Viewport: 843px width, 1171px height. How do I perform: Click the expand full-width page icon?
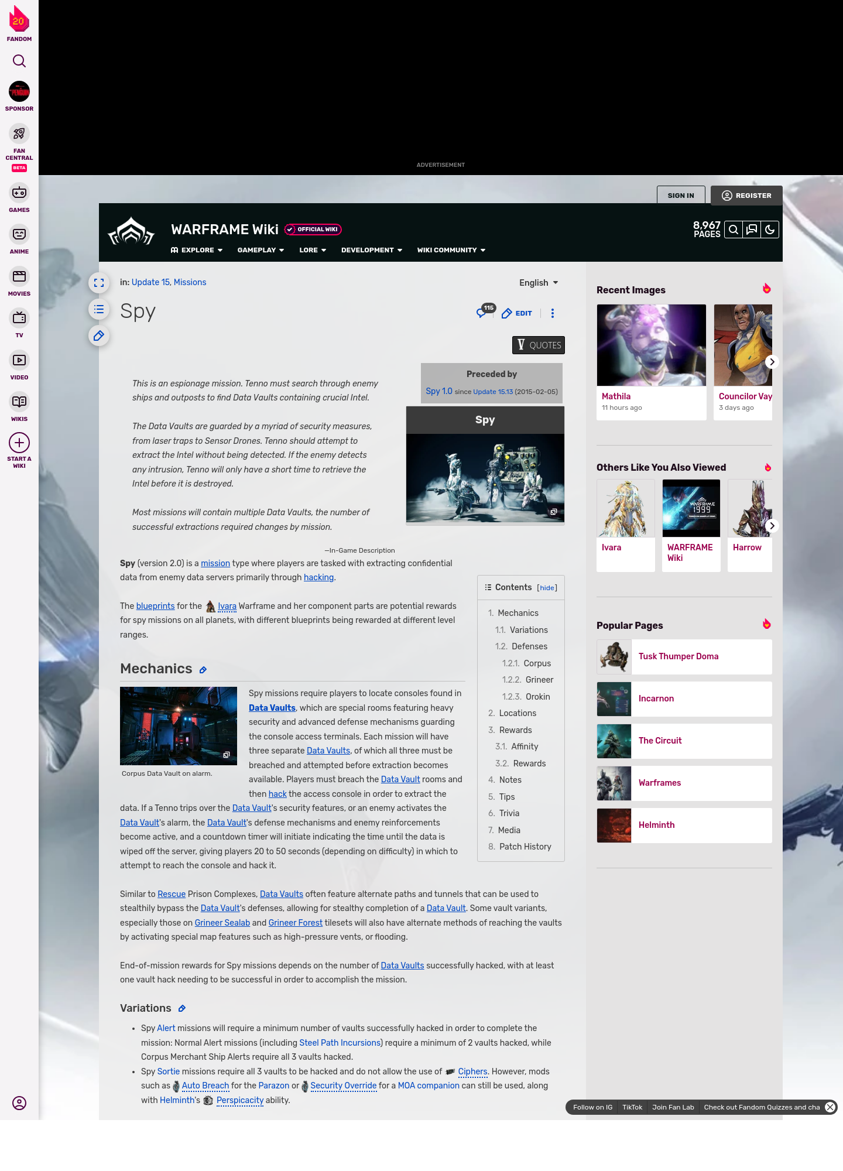[x=99, y=283]
